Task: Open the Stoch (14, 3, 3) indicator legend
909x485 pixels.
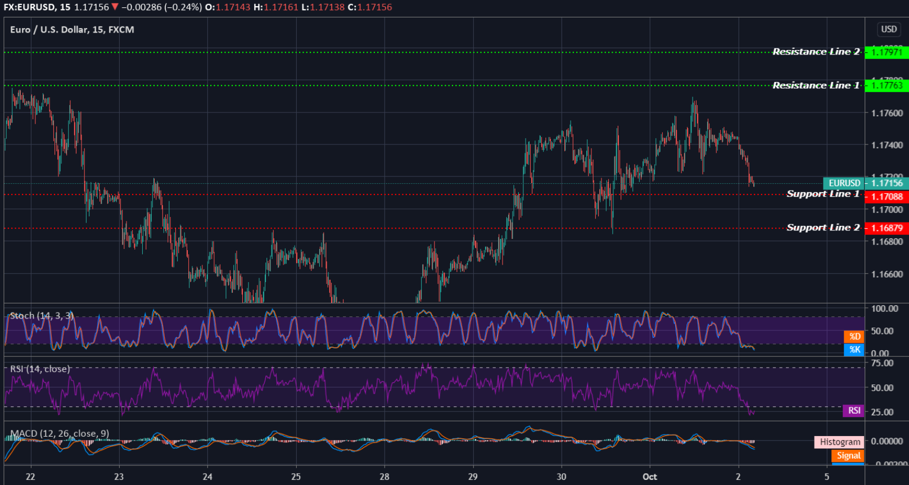Action: [42, 316]
